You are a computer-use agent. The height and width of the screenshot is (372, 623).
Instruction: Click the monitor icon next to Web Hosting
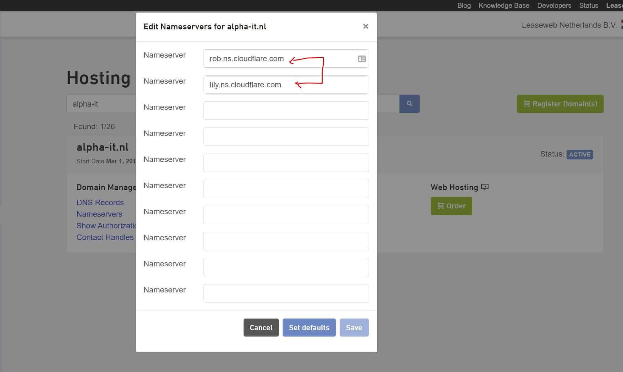click(485, 187)
